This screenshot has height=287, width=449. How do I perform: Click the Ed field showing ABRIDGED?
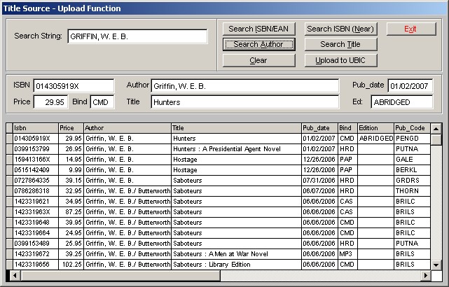click(402, 102)
